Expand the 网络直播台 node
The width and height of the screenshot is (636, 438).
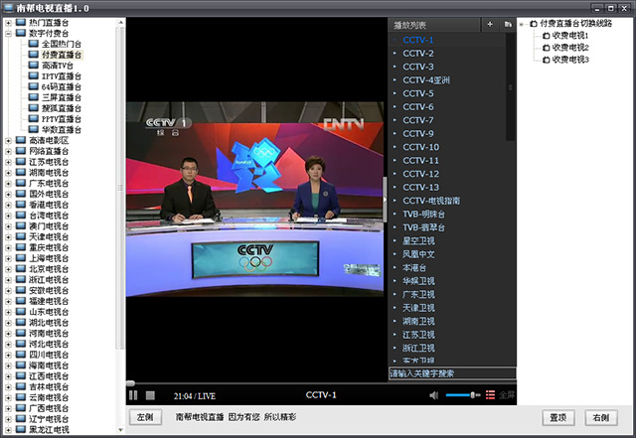8,151
